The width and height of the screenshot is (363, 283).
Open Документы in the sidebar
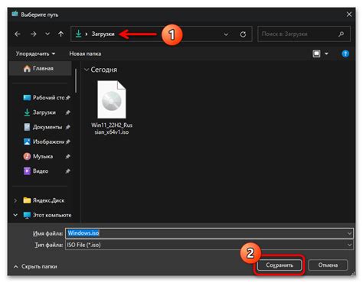[x=46, y=127]
